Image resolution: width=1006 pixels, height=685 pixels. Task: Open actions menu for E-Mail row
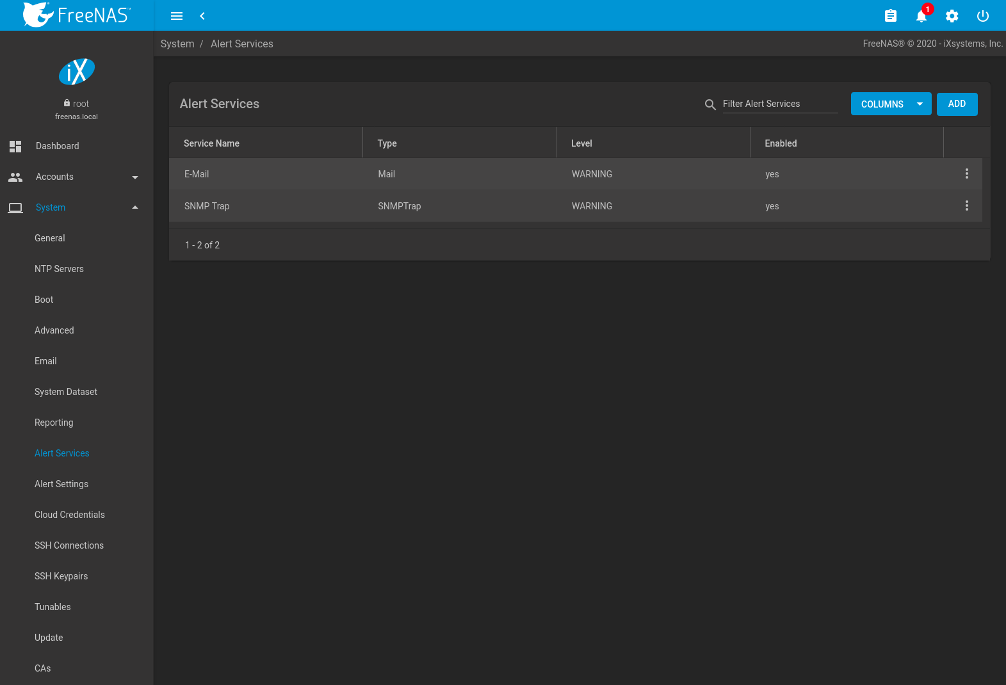pos(966,173)
